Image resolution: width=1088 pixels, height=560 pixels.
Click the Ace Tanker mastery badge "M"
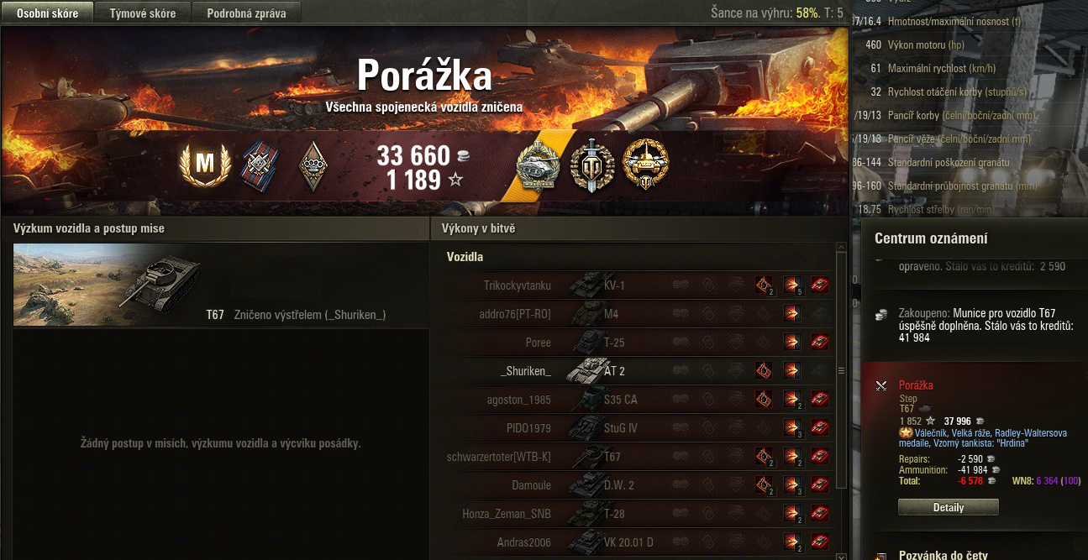pyautogui.click(x=204, y=164)
